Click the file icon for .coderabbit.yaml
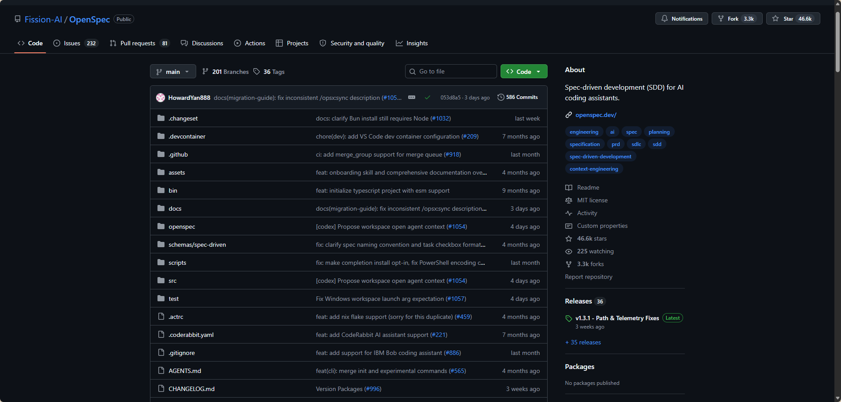 (x=161, y=335)
